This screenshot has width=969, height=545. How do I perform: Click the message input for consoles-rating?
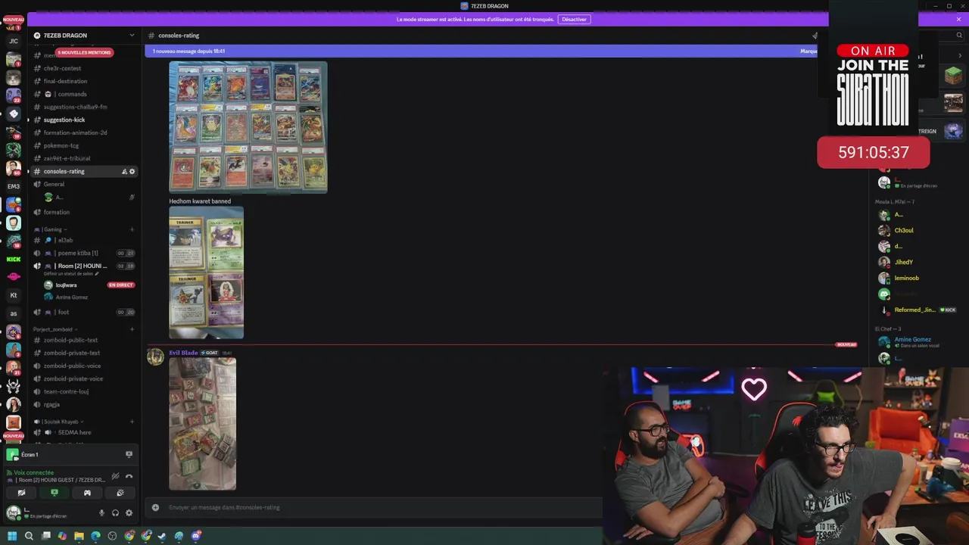click(x=379, y=507)
